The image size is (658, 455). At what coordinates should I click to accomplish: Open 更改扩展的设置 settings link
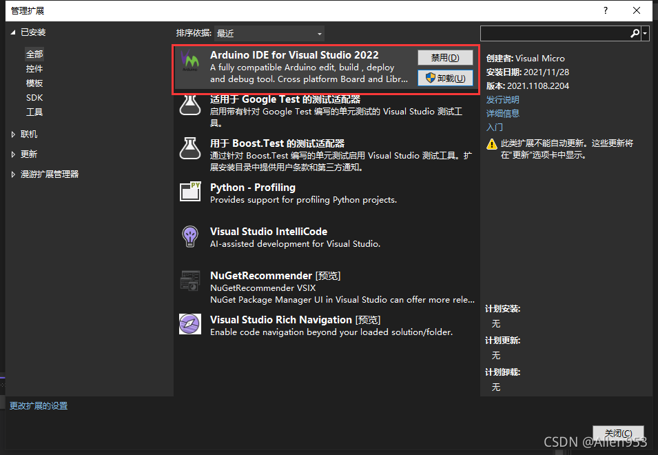click(39, 406)
